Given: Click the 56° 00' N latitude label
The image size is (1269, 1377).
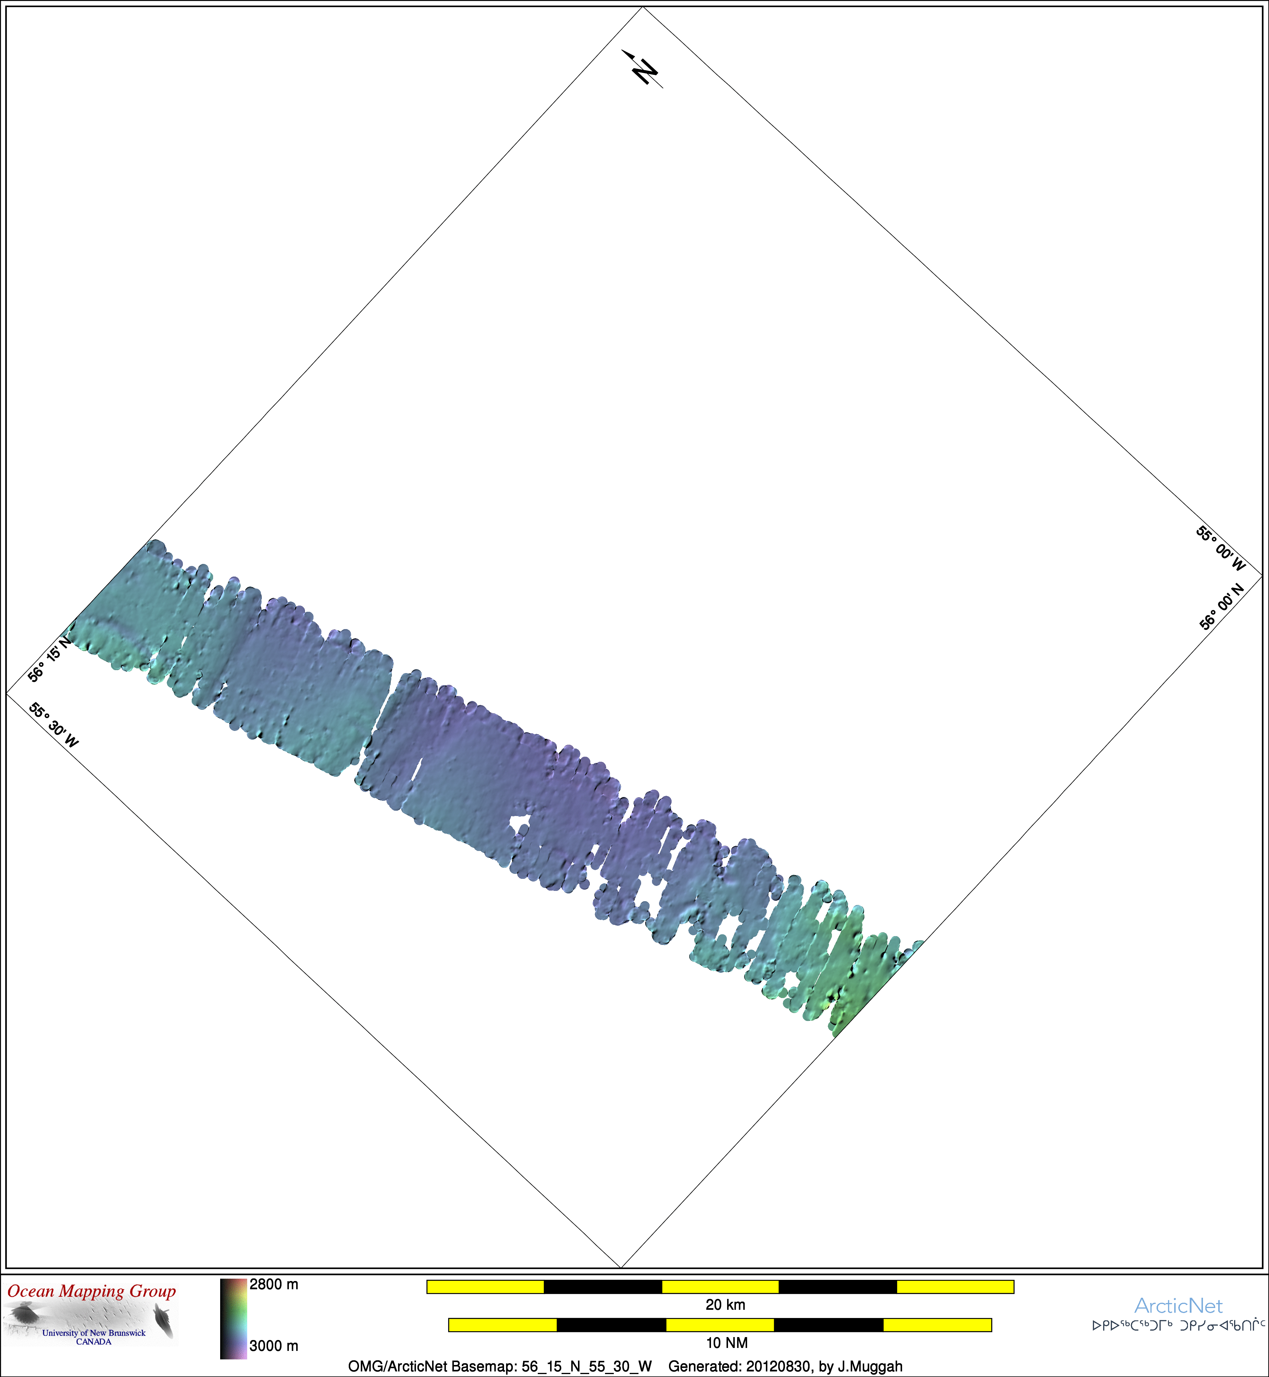Looking at the screenshot, I should coord(1222,606).
